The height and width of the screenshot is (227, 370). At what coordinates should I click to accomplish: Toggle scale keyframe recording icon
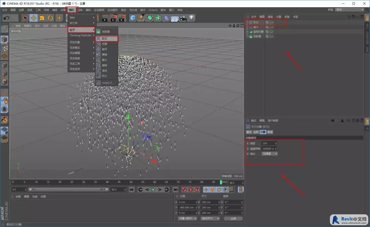click(212, 190)
